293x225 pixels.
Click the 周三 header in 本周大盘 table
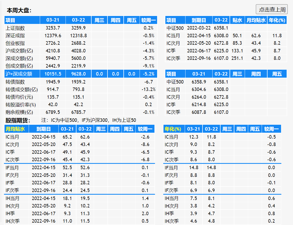pos(99,20)
